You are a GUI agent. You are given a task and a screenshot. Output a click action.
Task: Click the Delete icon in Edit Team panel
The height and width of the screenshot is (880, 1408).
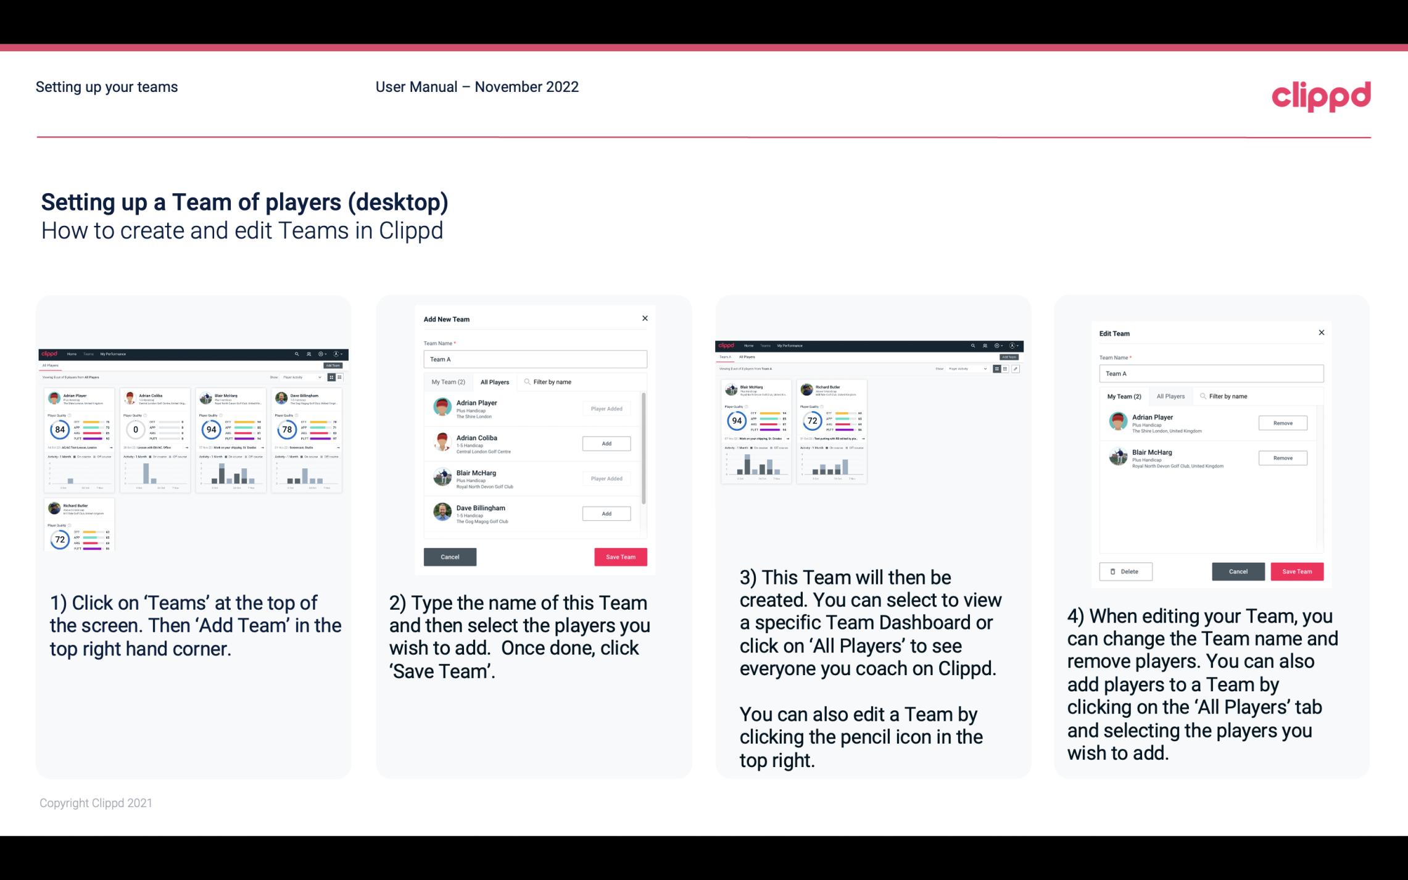tap(1125, 571)
